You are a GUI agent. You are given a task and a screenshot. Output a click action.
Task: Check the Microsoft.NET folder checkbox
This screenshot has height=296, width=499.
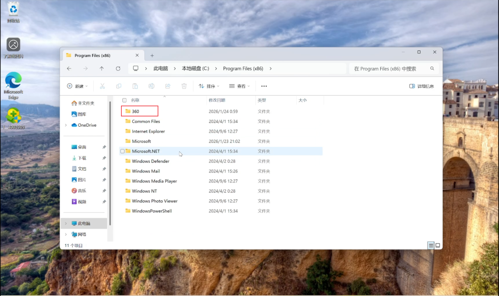122,151
